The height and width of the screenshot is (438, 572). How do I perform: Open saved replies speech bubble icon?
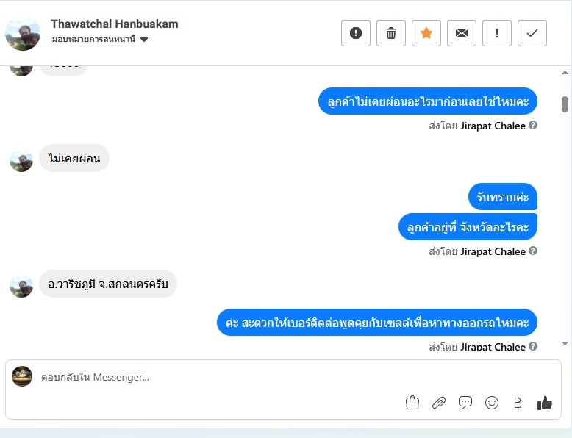[x=465, y=403]
